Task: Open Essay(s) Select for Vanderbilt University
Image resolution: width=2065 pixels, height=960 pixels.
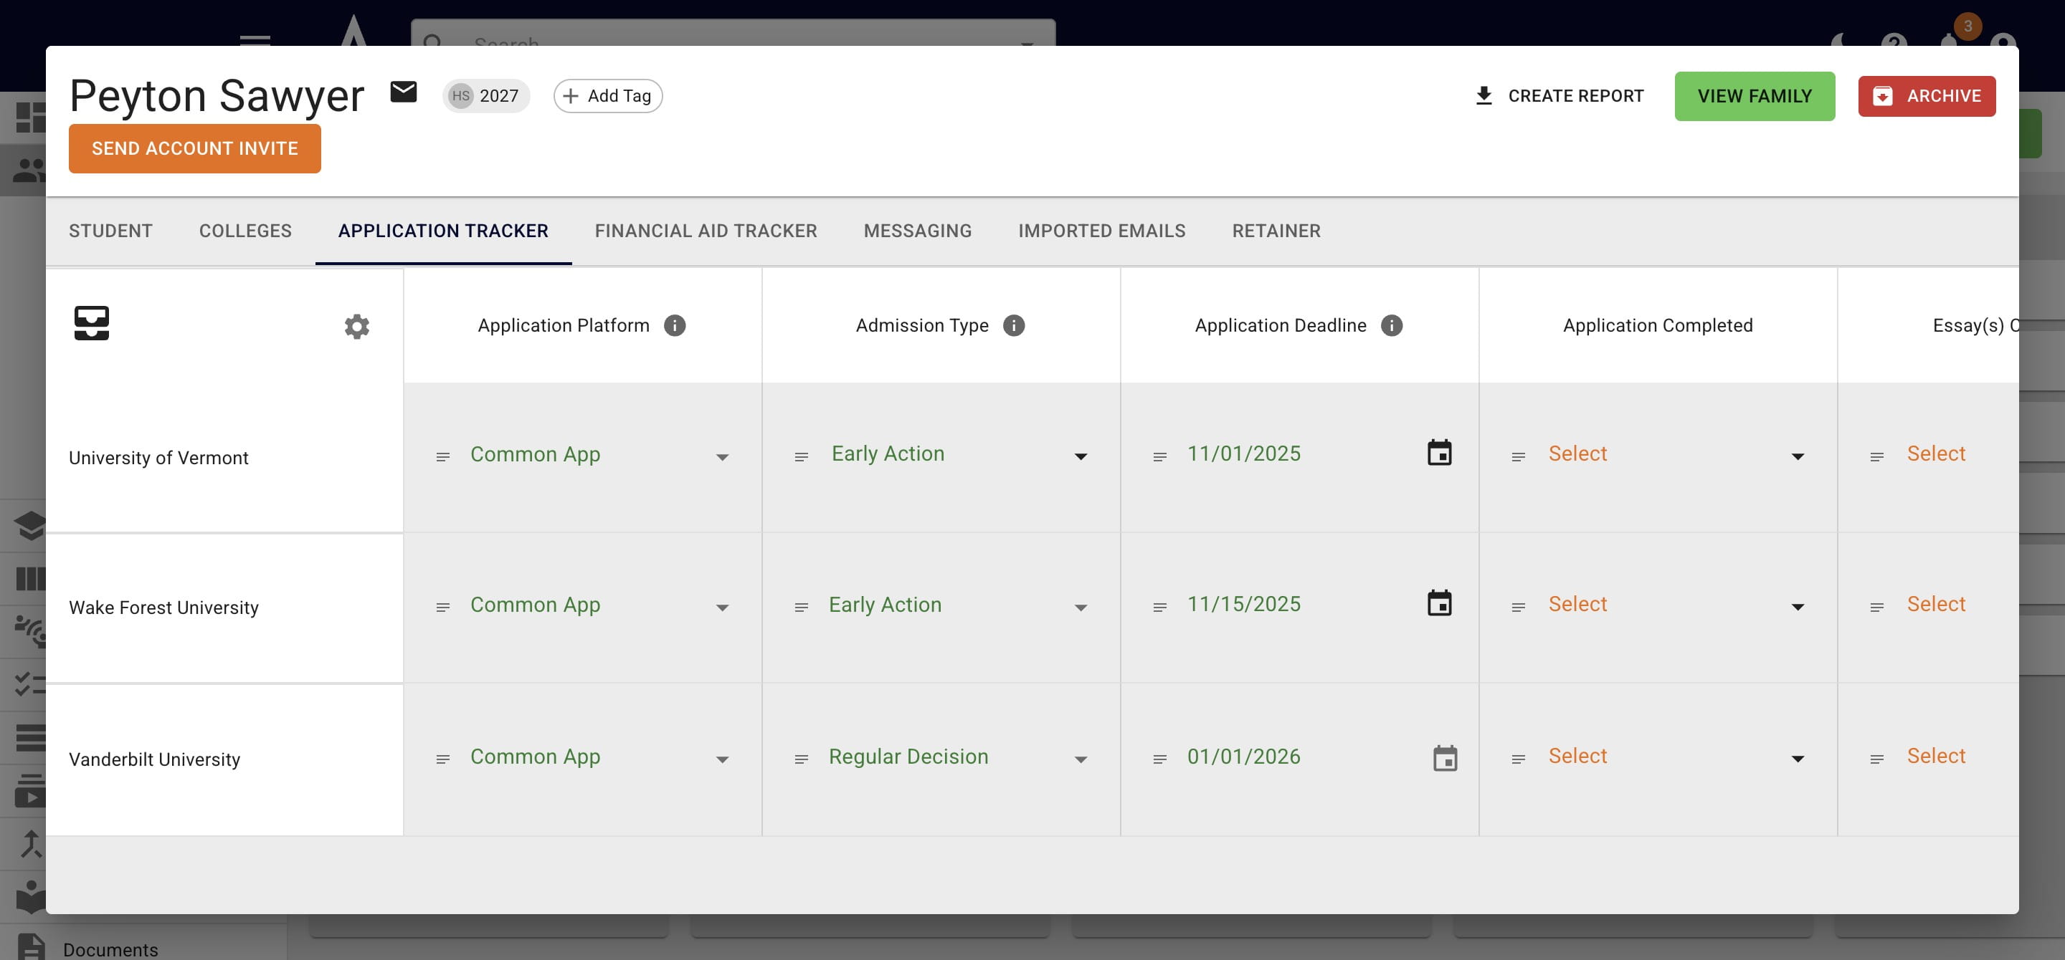Action: [1936, 757]
